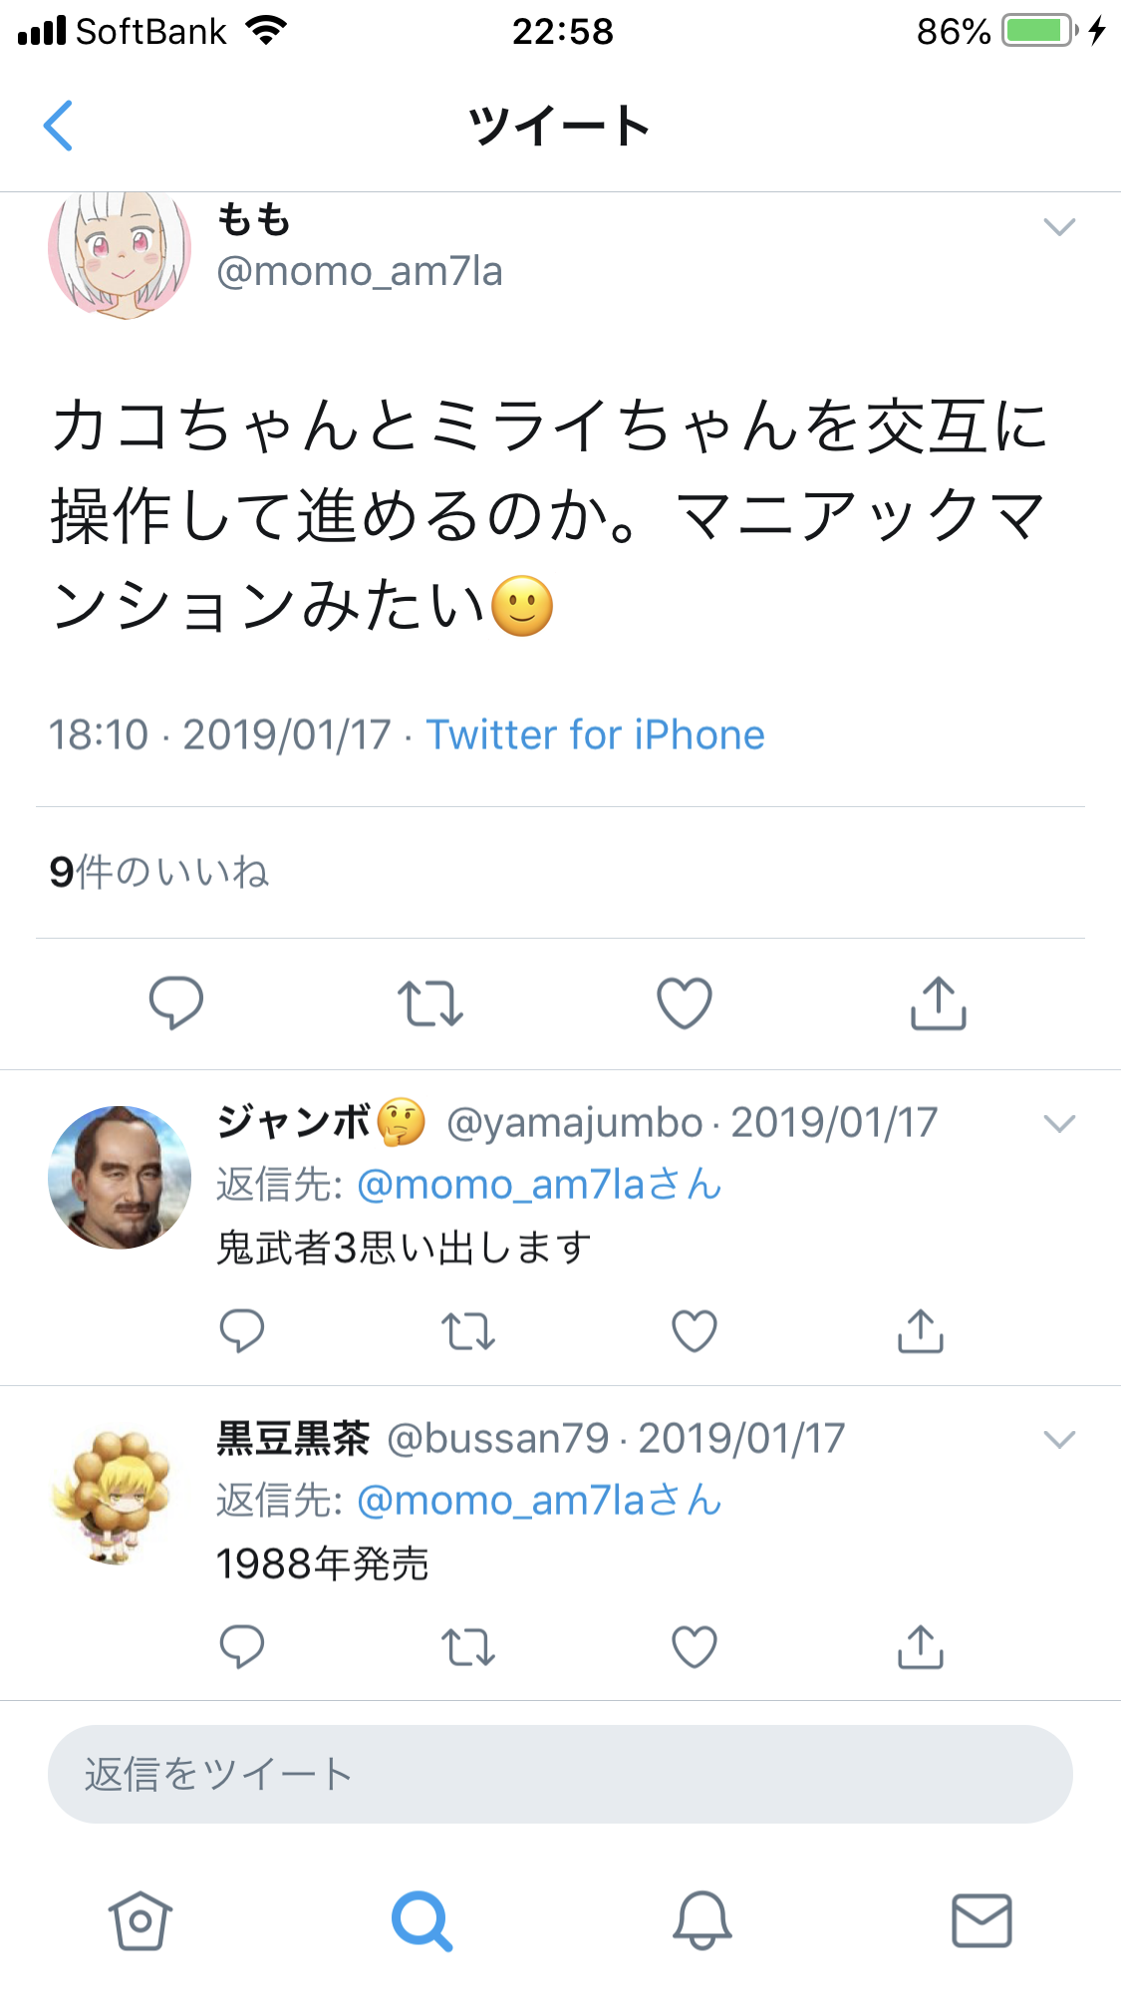Share the main tweet

point(939,1001)
